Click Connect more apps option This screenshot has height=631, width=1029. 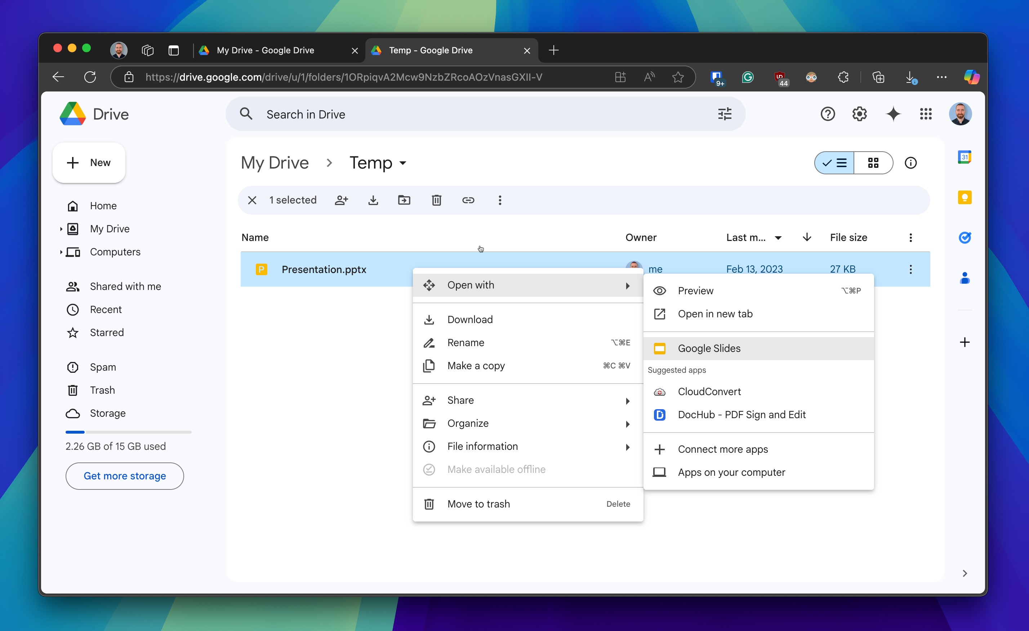coord(722,449)
